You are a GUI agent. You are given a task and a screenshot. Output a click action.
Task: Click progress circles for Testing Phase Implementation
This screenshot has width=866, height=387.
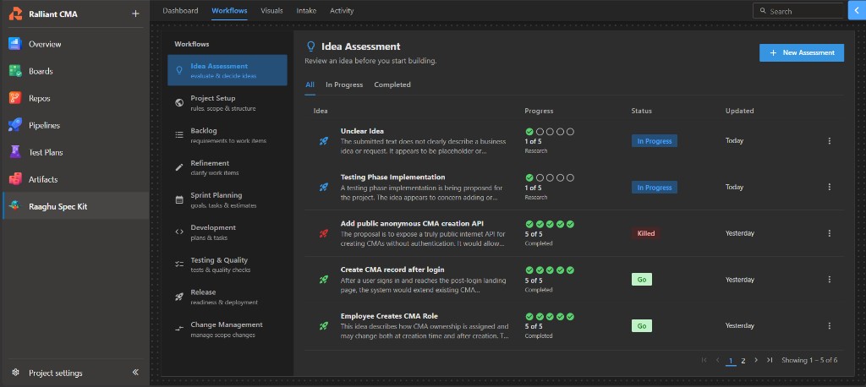coord(550,177)
